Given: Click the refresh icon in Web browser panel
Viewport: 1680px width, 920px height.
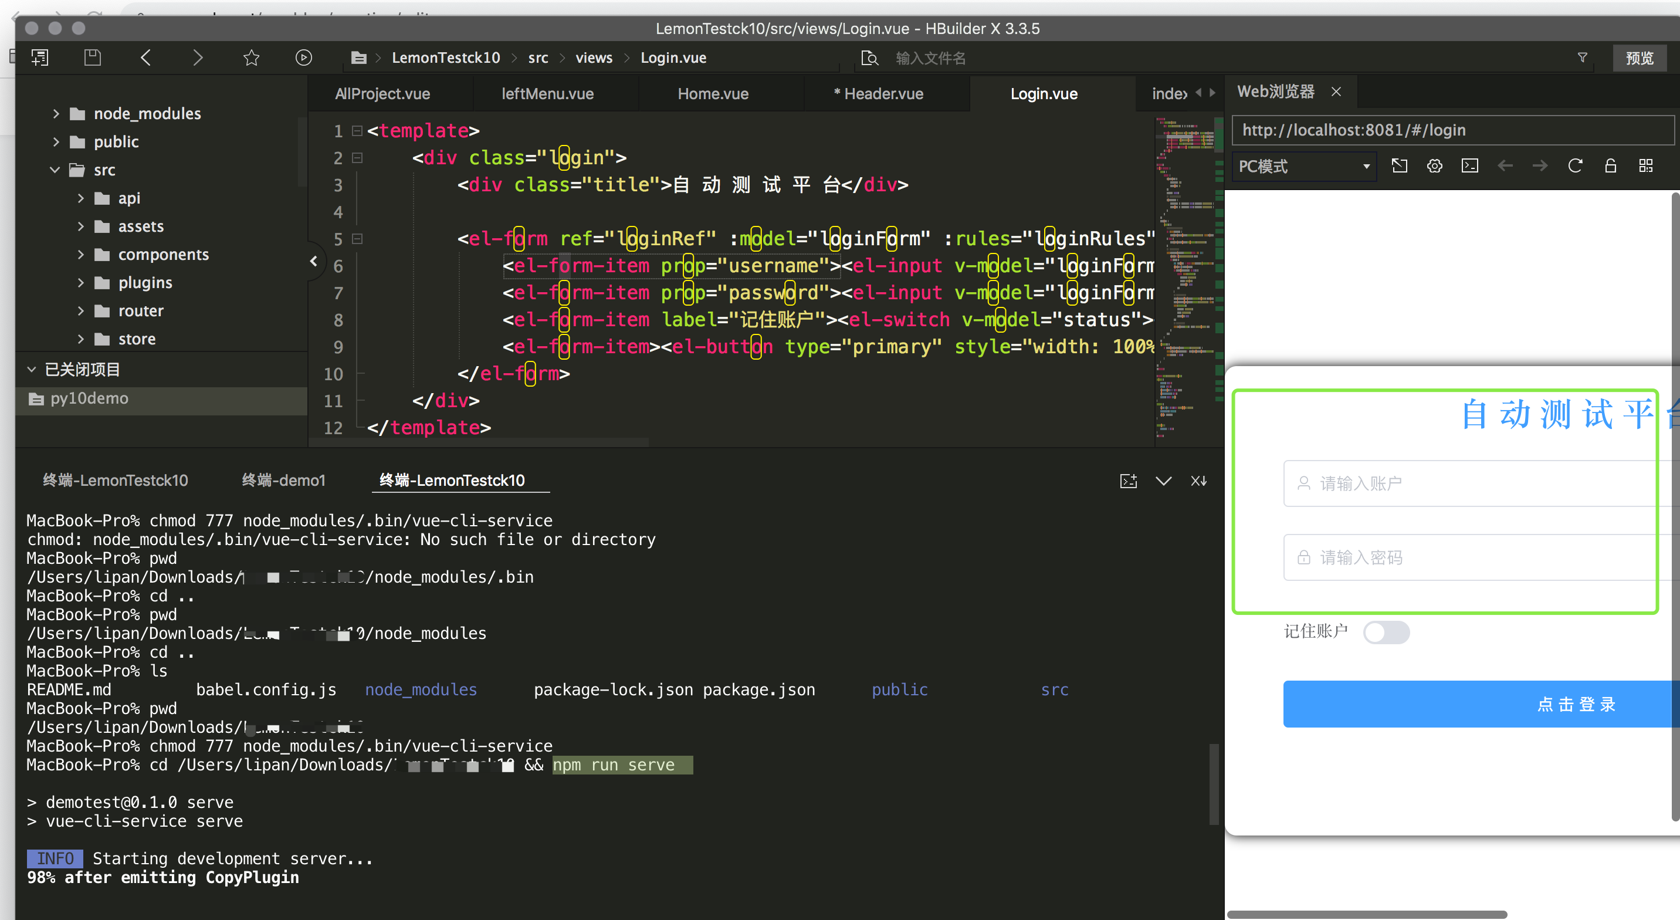Looking at the screenshot, I should pos(1575,165).
